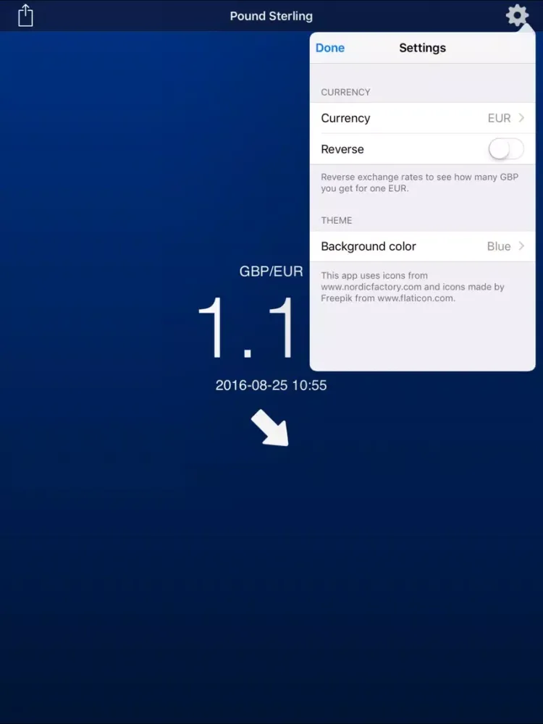This screenshot has height=724, width=543.
Task: Tap the GBP/EUR pair label
Action: click(x=271, y=271)
